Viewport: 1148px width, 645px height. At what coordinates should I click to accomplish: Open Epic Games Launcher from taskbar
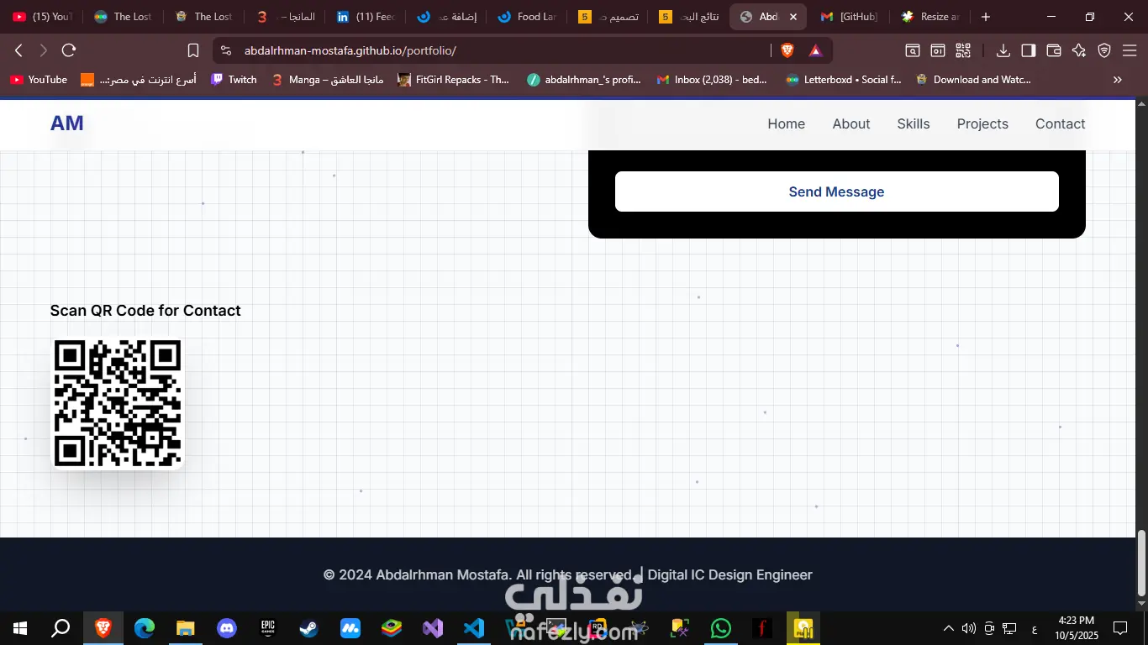pos(267,628)
